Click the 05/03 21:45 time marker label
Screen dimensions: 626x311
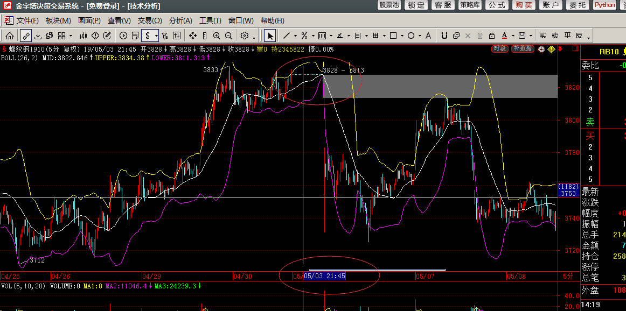(x=324, y=276)
